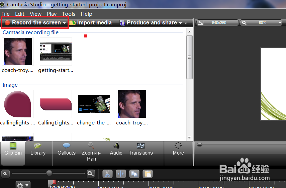
Task: Open the timeline gear settings dropdown
Action: [x=23, y=185]
